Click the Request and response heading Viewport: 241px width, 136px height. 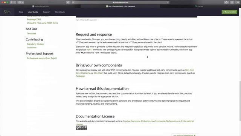[94, 34]
